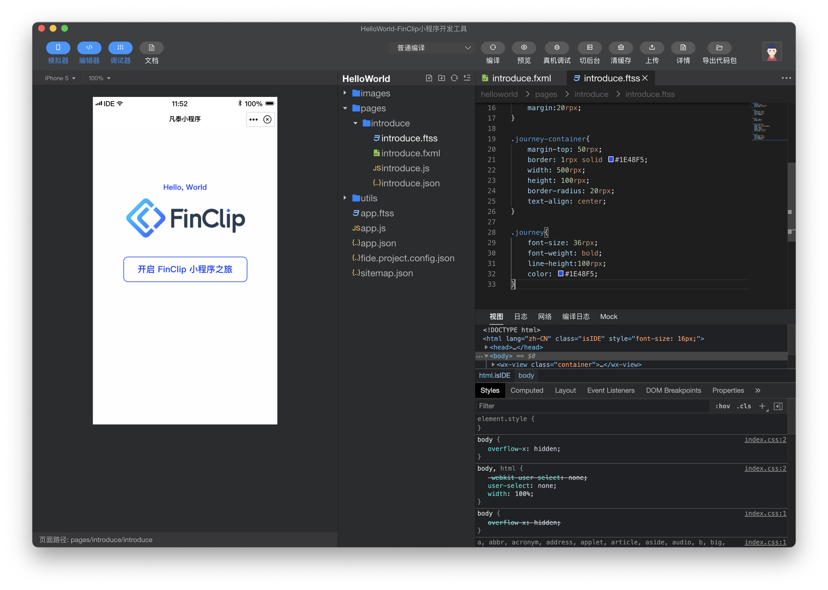Click the color swatch #1E48F5 on line 32
Screen dimensions: 828x590
pos(561,273)
